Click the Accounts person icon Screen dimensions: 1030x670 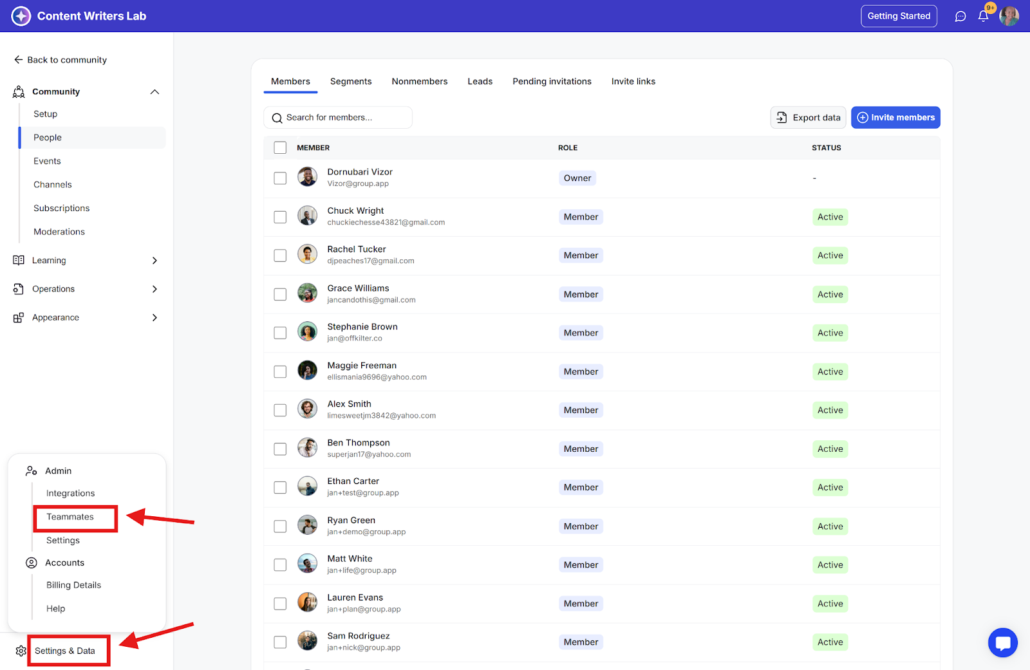[x=32, y=563]
